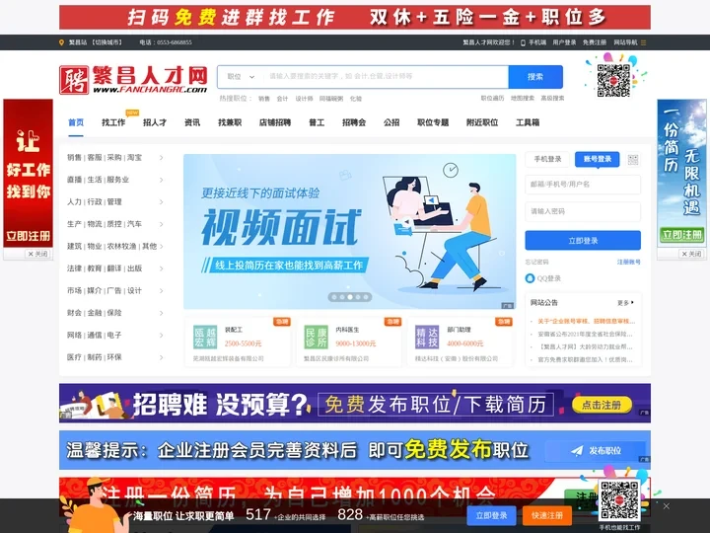The image size is (710, 533).
Task: Click the 地图搜索 link
Action: pyautogui.click(x=522, y=98)
